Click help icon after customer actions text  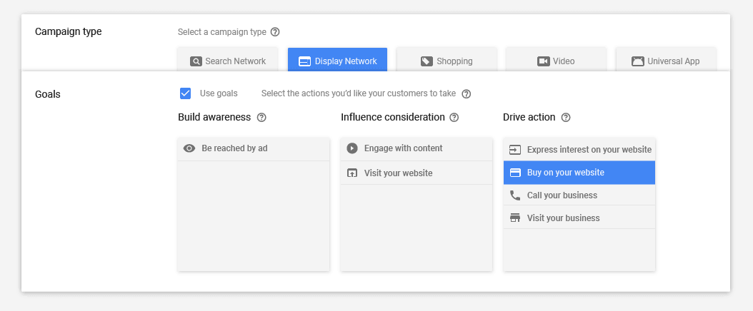(467, 93)
